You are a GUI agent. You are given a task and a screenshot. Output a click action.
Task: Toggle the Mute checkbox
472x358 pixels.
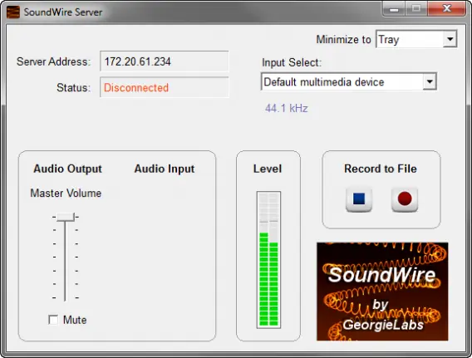(x=53, y=320)
